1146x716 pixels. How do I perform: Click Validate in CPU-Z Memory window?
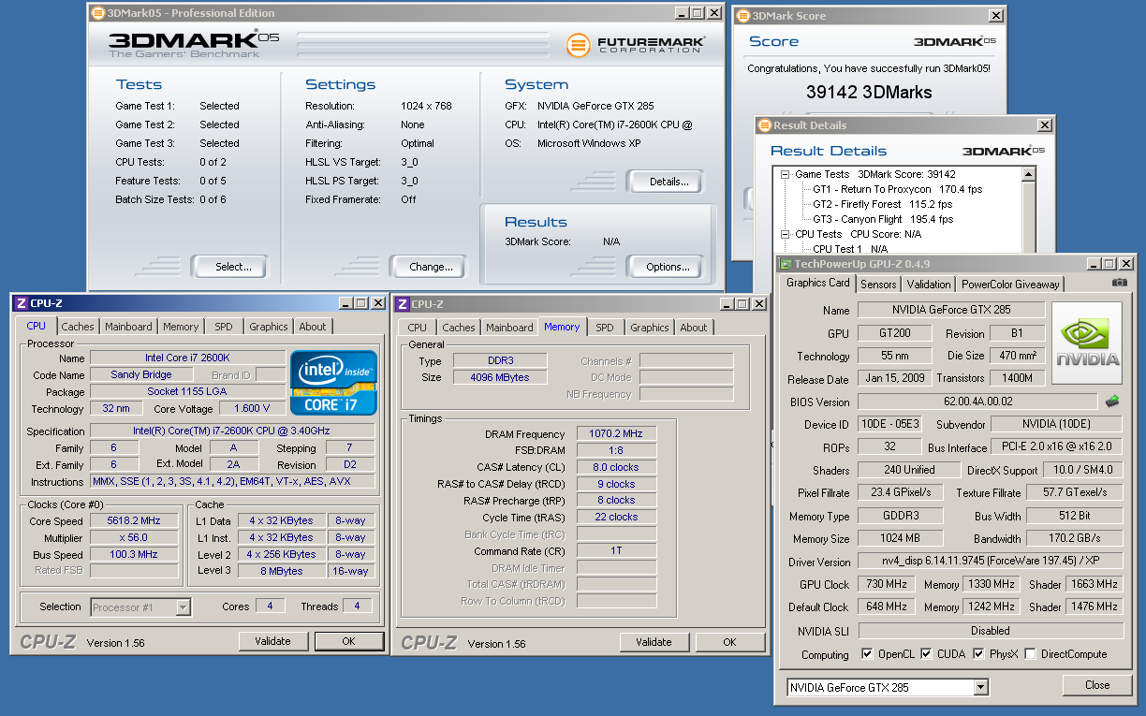pos(654,642)
